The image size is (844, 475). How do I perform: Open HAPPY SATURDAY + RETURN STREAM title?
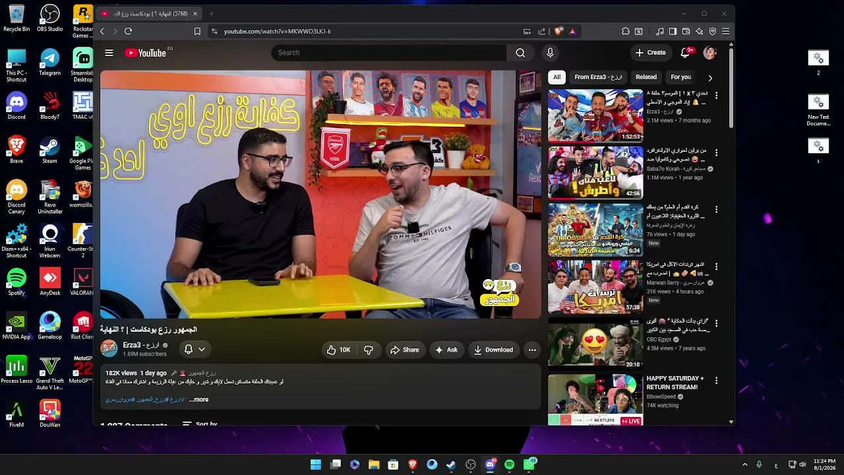click(x=675, y=383)
